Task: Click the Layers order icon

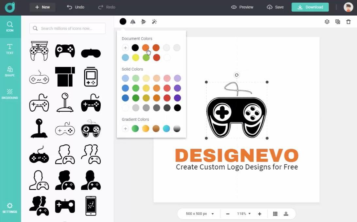Action: 327,22
